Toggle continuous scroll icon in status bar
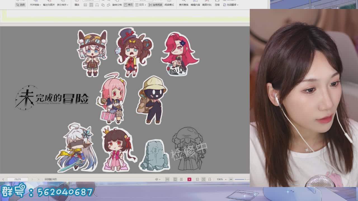Image resolution: width=358 pixels, height=201 pixels. (x=167, y=179)
